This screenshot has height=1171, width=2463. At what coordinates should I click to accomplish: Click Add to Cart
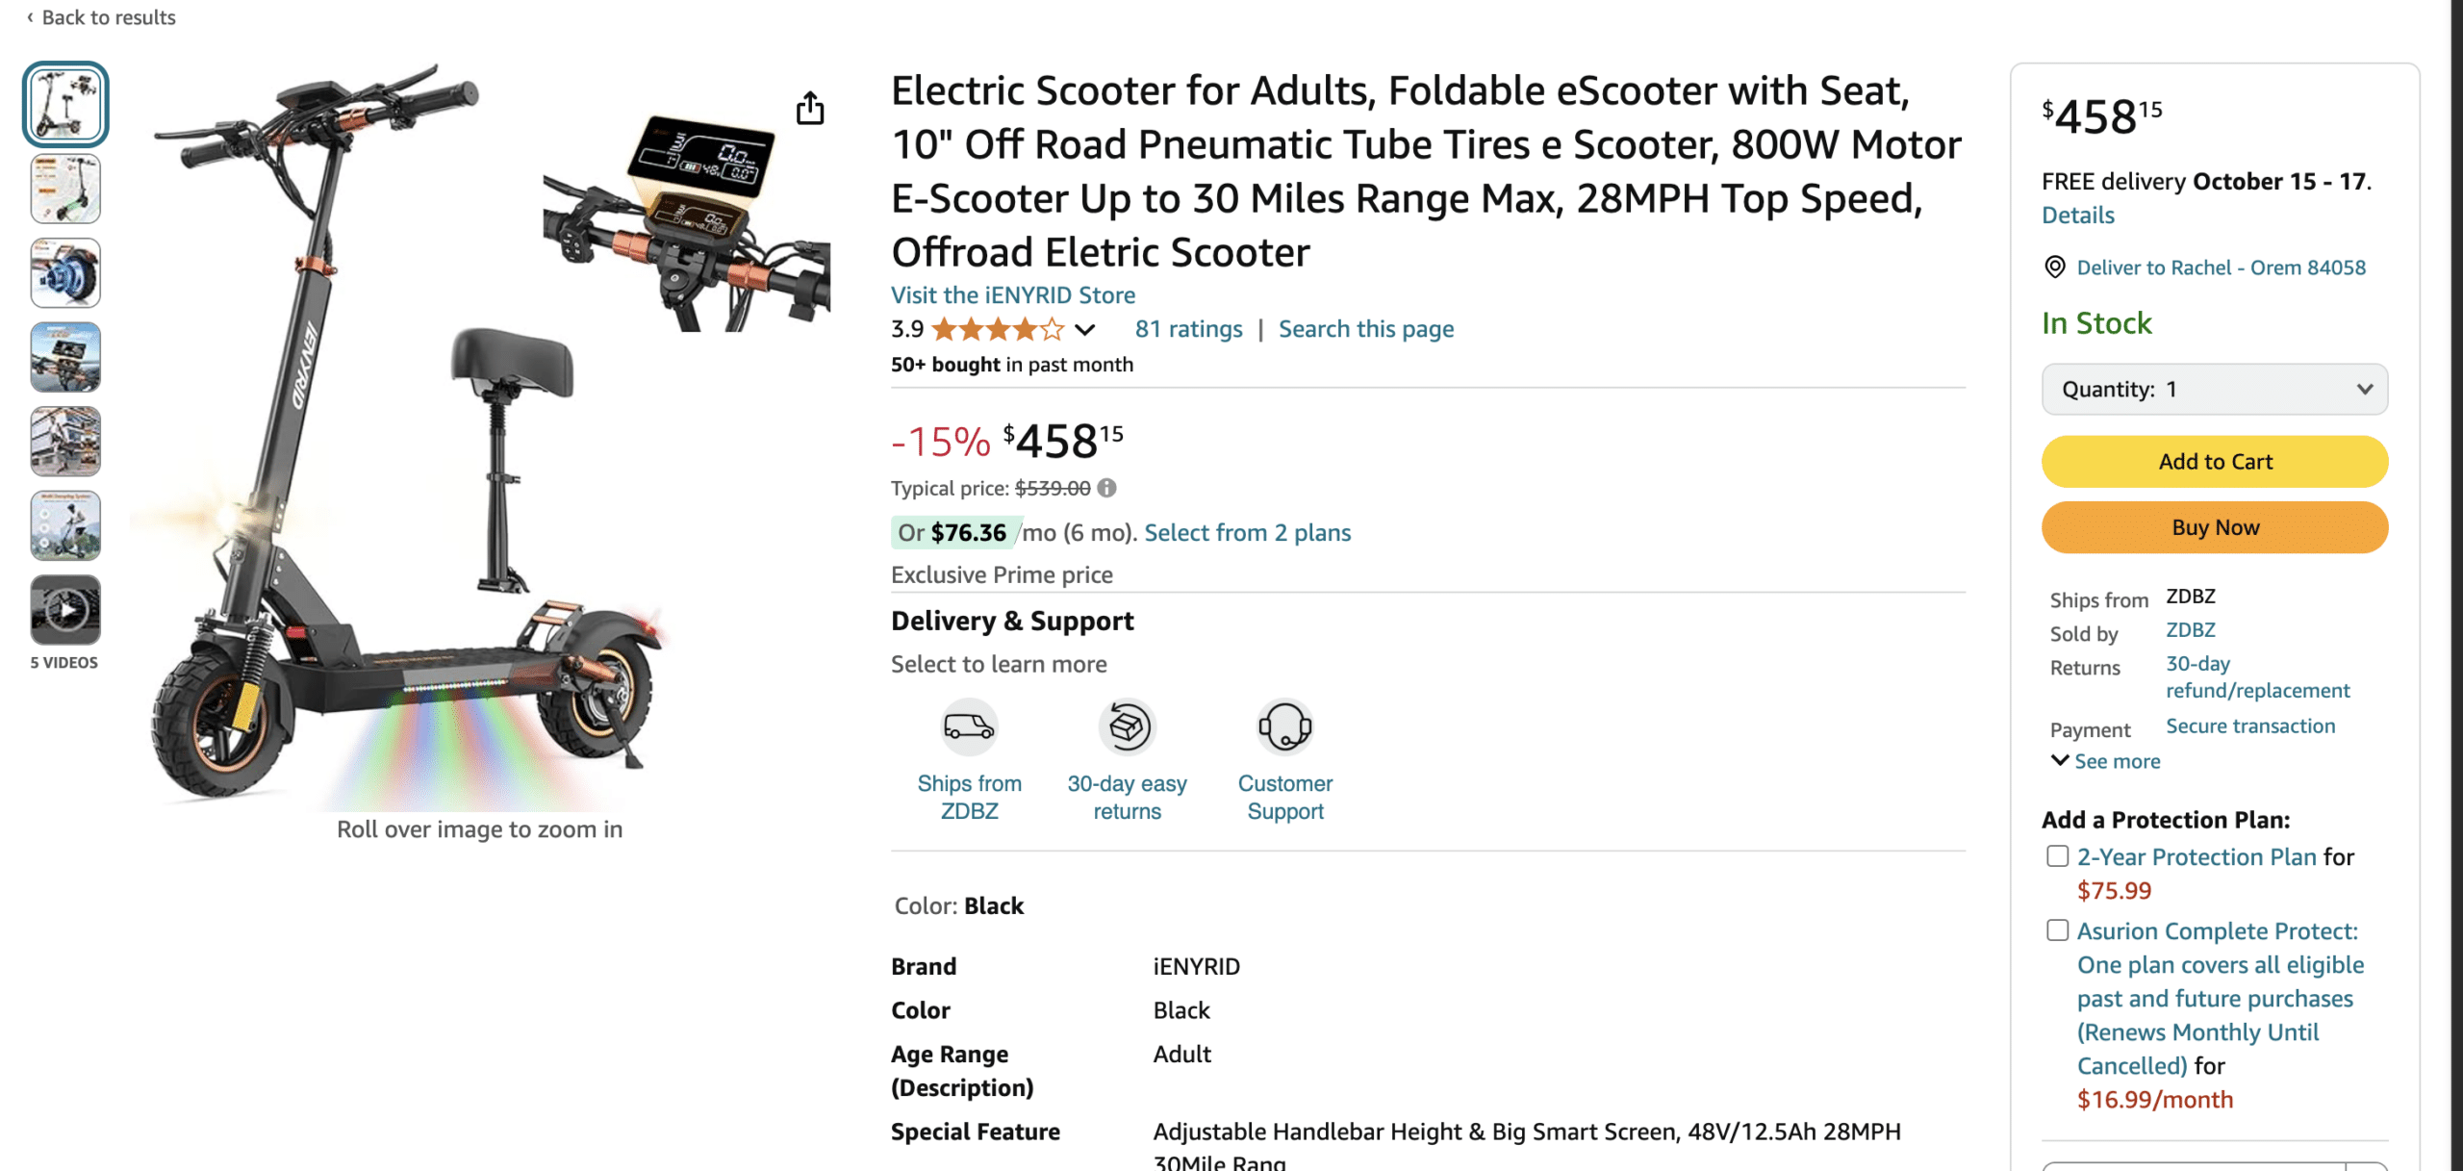click(x=2215, y=461)
